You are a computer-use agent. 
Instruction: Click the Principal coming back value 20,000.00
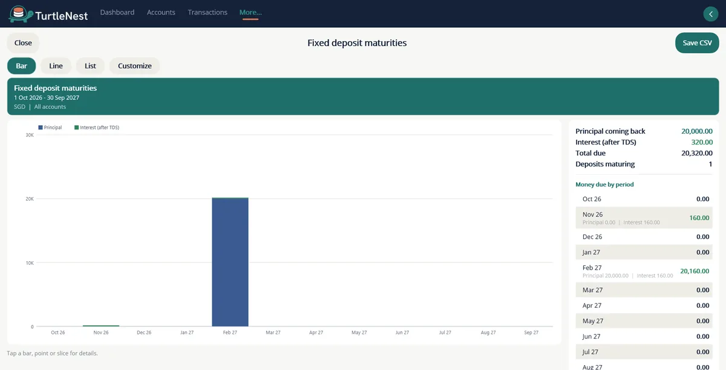(697, 131)
